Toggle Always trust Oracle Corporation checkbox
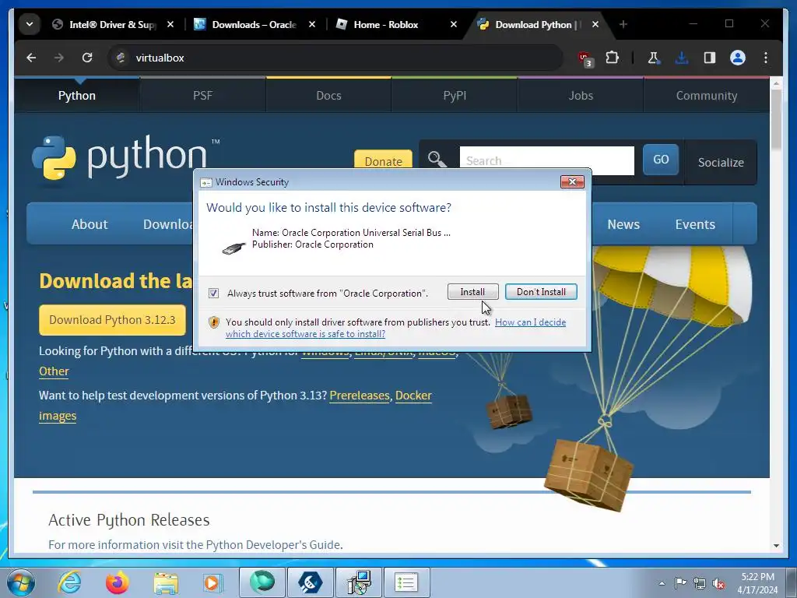797x598 pixels. coord(213,294)
